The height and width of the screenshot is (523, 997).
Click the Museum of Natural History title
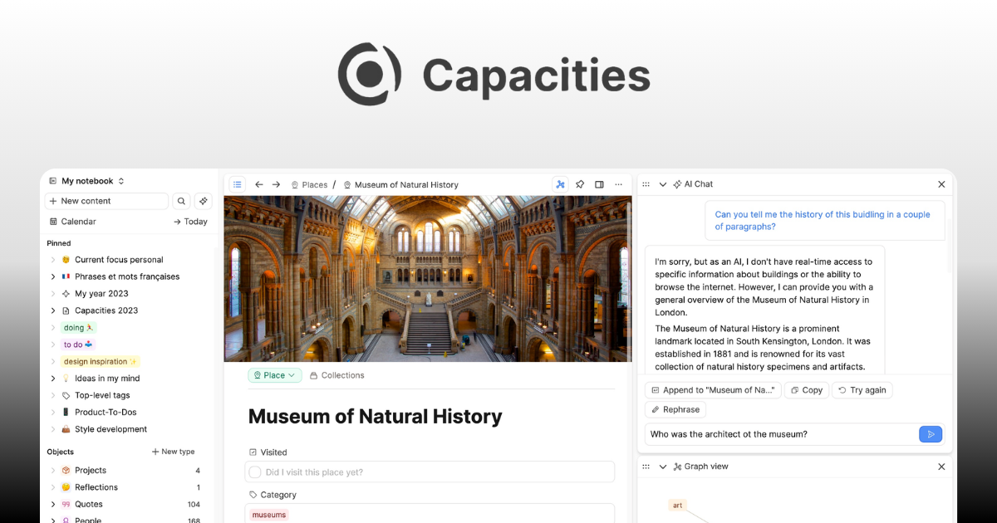tap(376, 416)
